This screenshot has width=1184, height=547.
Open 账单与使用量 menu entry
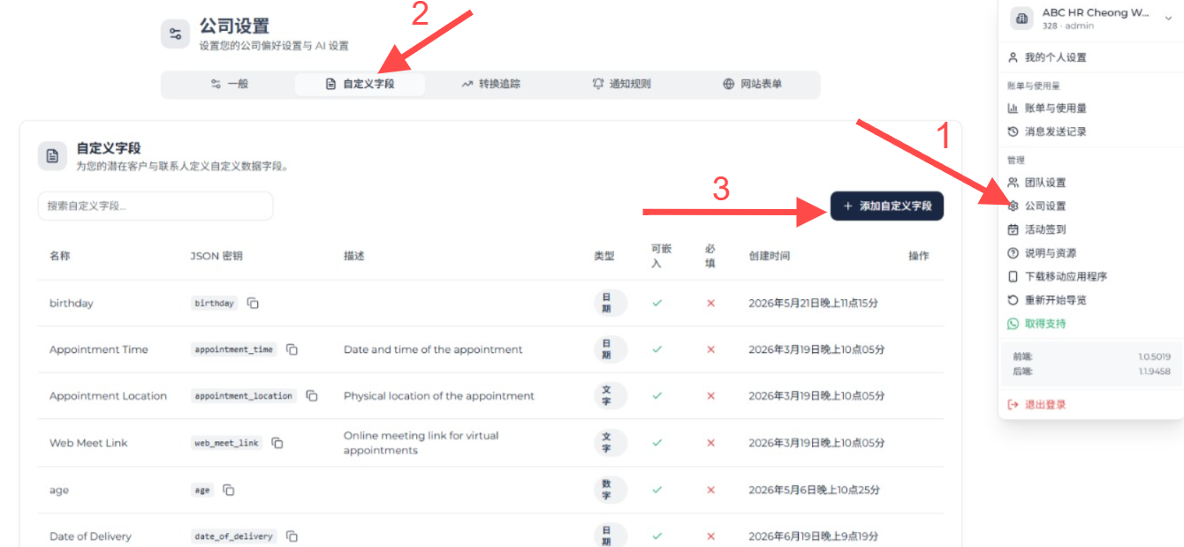pyautogui.click(x=1055, y=109)
